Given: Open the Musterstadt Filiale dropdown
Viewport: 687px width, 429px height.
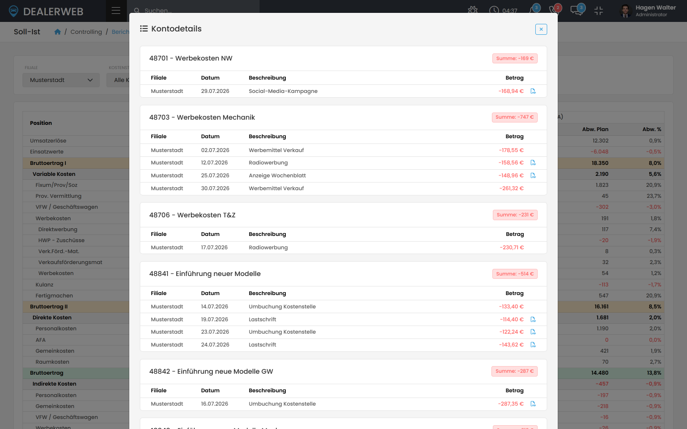Looking at the screenshot, I should (61, 80).
